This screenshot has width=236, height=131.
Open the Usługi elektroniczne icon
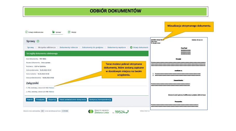pyautogui.click(x=26, y=32)
